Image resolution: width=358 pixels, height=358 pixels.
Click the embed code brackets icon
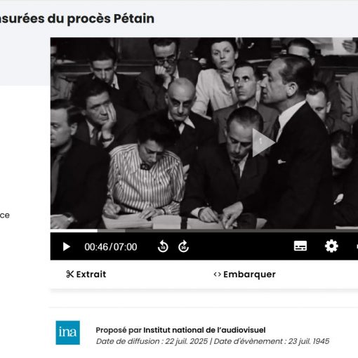(217, 274)
